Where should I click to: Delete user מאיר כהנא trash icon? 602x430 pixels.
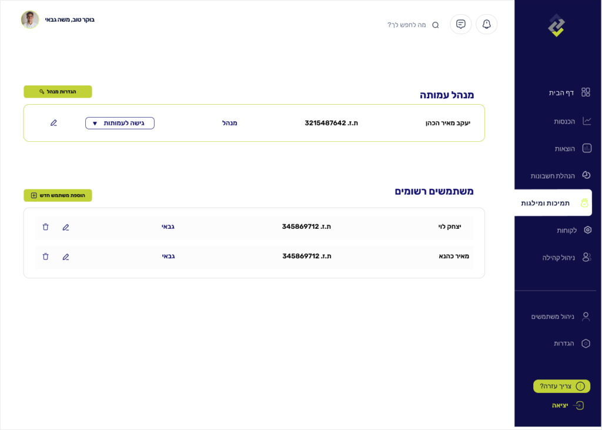tap(45, 256)
